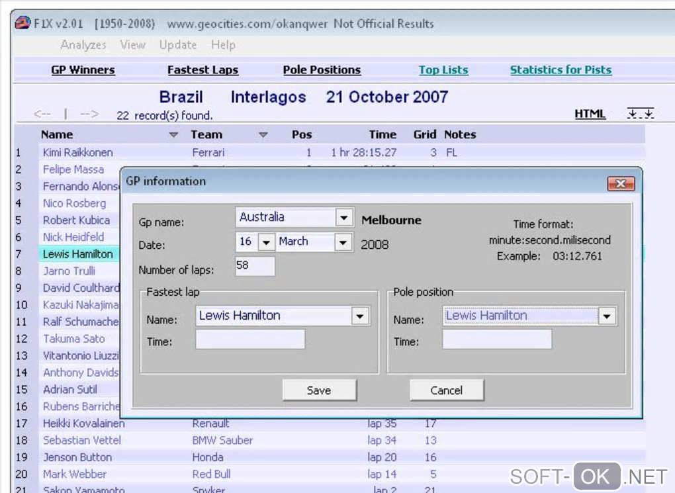The width and height of the screenshot is (675, 493).
Task: Select Robert Kubica row
Action: click(76, 220)
